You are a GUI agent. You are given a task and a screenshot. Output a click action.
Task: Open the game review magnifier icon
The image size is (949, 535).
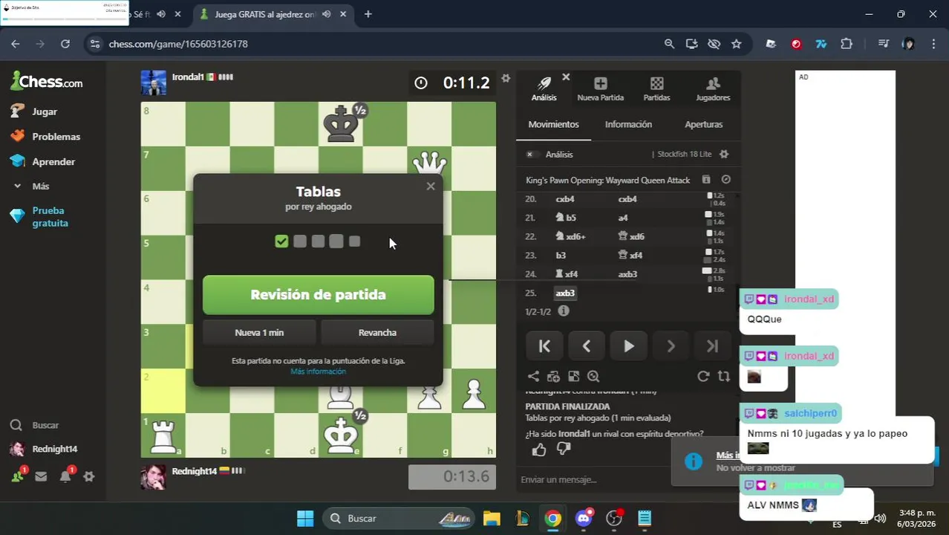593,377
